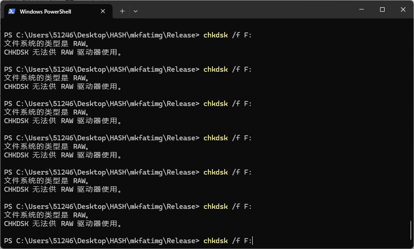Click the last CHKDSK 无法供 RAW 驱动器使用 message
Screen dimensions: 414x249
[x=62, y=224]
